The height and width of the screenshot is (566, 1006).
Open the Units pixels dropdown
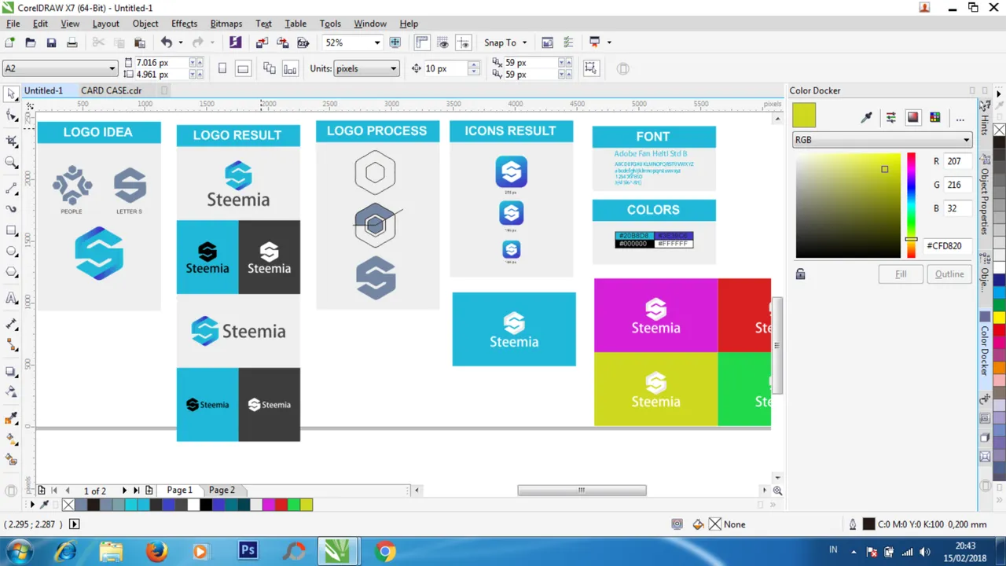(393, 68)
